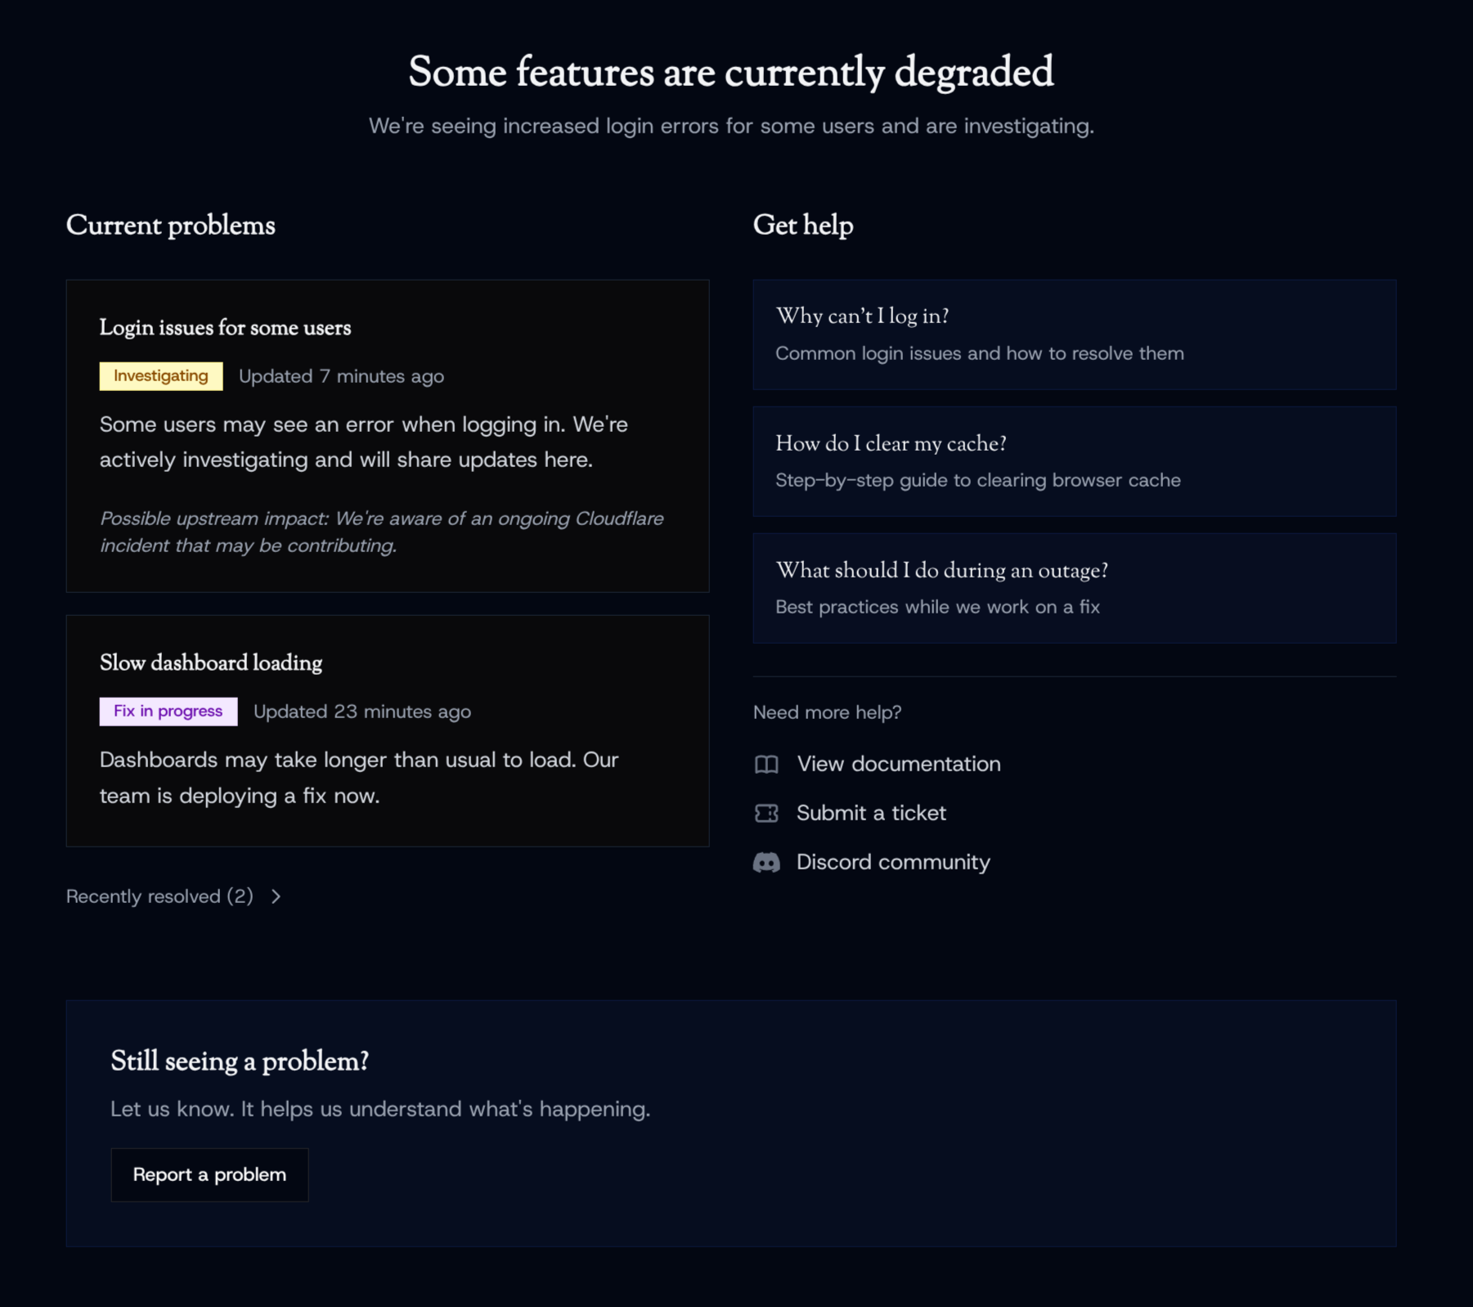Click the 'Current problems' section heading
Viewport: 1473px width, 1307px height.
(x=171, y=226)
